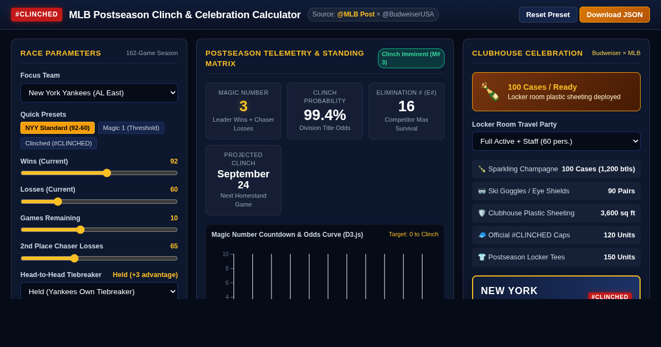Select the NYY Standard (92-60) preset

point(57,128)
